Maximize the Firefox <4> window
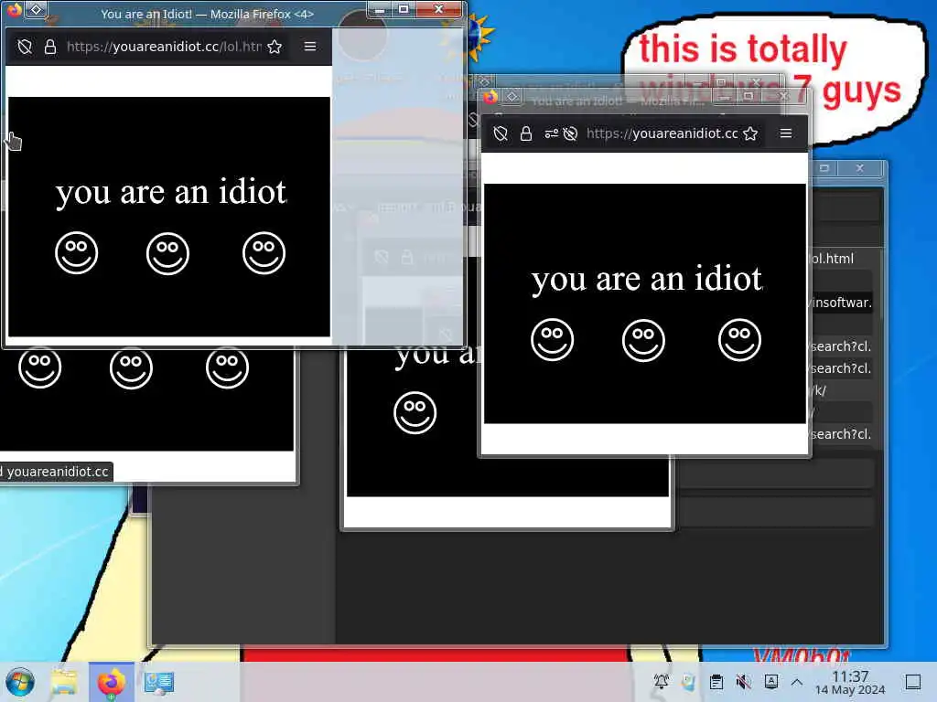This screenshot has width=937, height=702. click(x=404, y=9)
